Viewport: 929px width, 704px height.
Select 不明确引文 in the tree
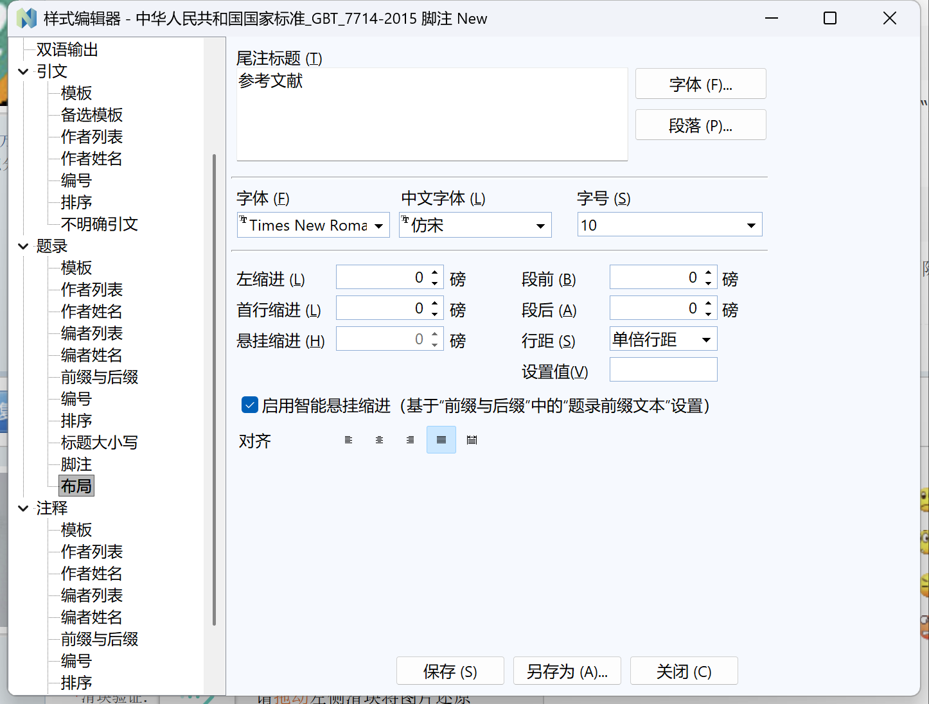tap(99, 224)
